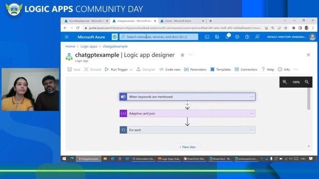
Task: Click the Adaptive card json variable icon
Action: 123,113
